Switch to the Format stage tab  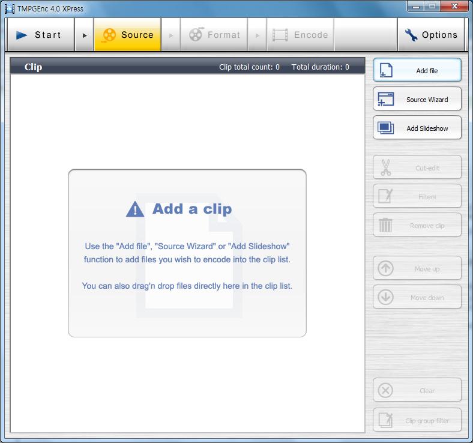click(x=214, y=35)
